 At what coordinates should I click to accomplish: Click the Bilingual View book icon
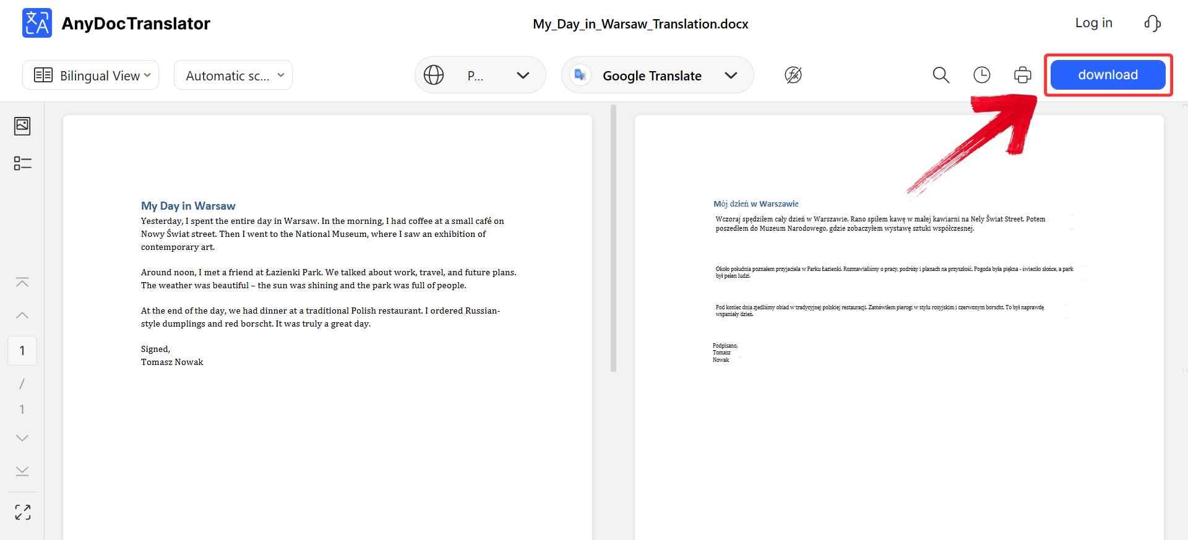[43, 75]
